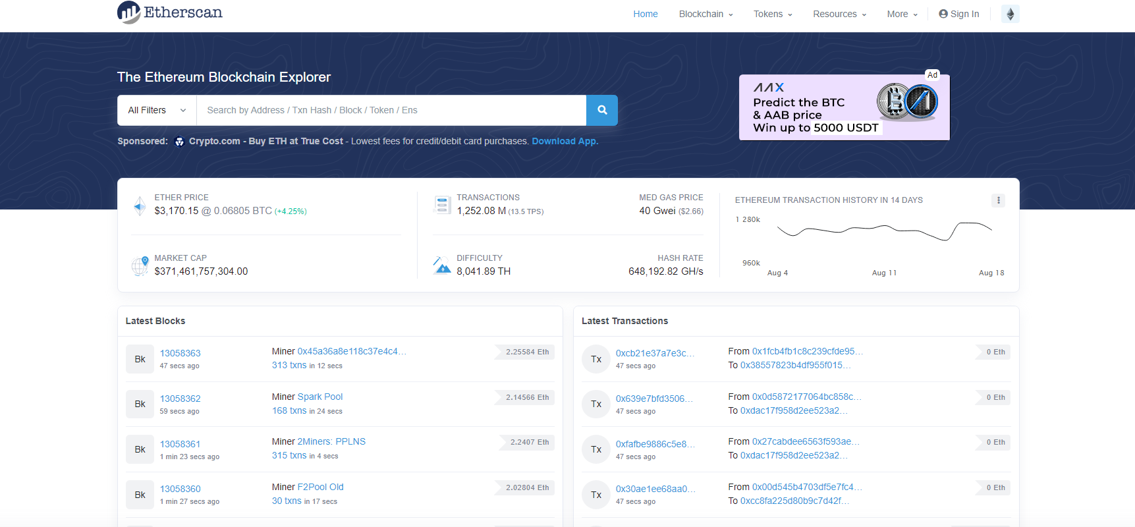Viewport: 1135px width, 527px height.
Task: Click the Sign In link
Action: pyautogui.click(x=959, y=14)
